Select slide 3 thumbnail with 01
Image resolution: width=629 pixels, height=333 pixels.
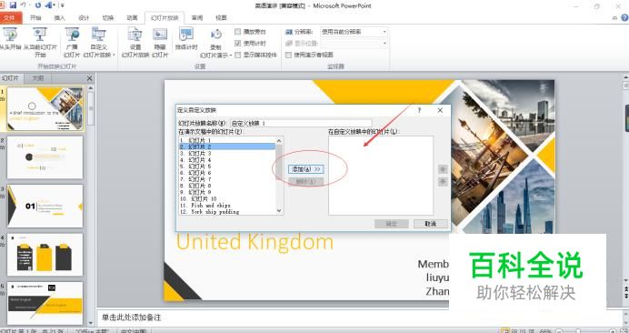click(x=45, y=206)
